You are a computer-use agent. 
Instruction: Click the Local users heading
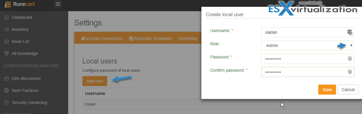click(100, 61)
